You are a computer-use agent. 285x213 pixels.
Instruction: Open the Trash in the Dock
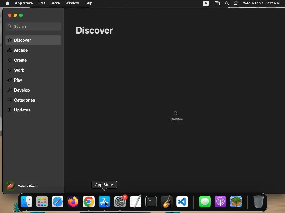coord(259,202)
